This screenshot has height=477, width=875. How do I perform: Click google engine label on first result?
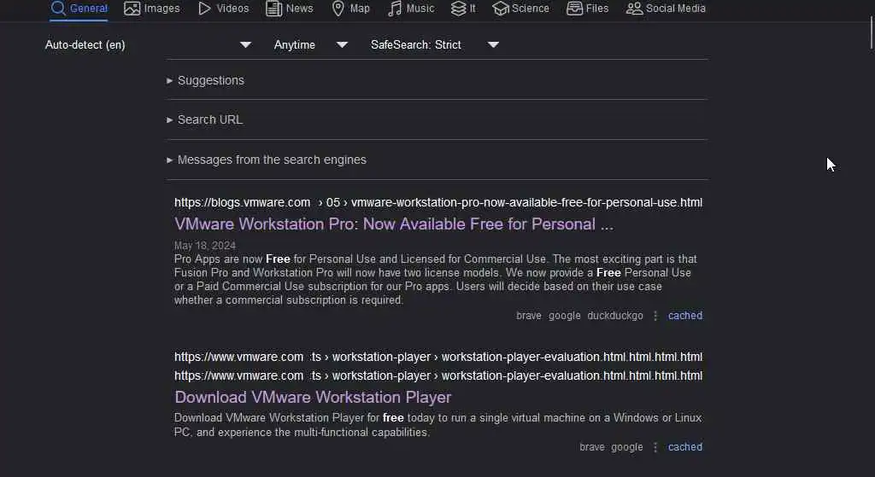tap(564, 316)
